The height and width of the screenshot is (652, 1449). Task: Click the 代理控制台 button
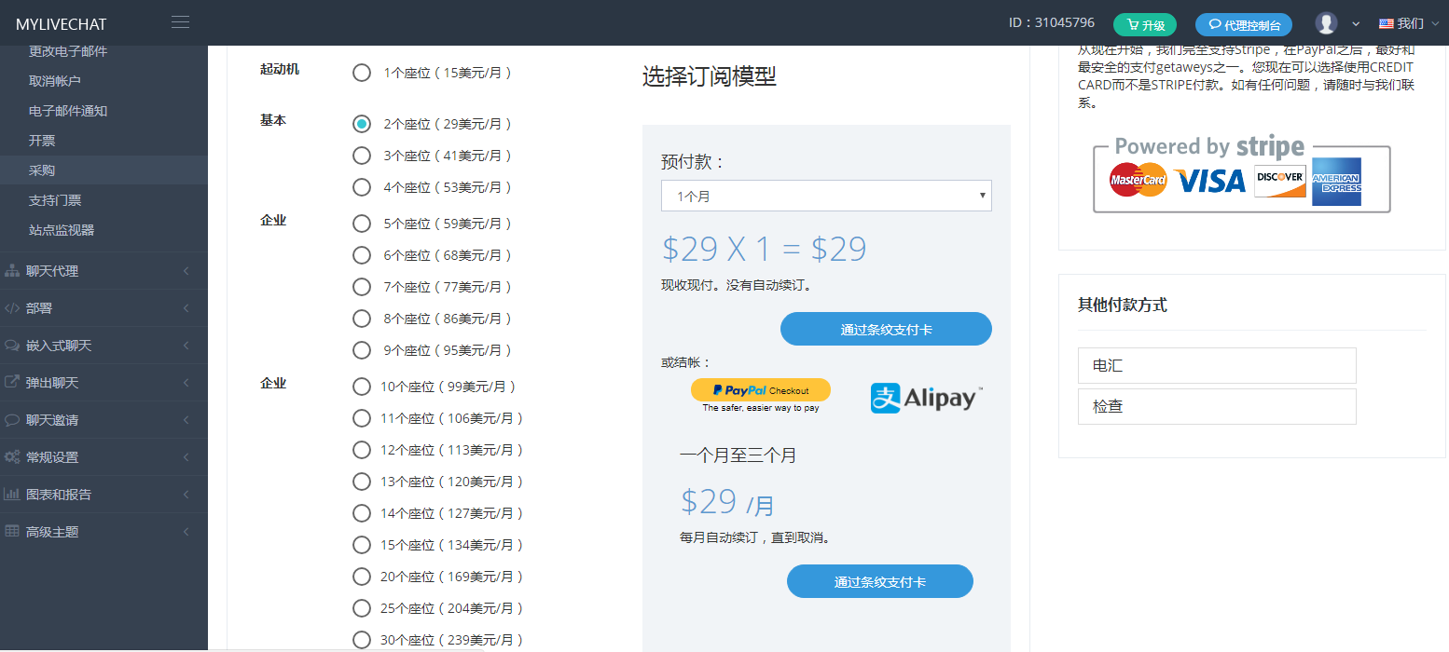click(1244, 25)
